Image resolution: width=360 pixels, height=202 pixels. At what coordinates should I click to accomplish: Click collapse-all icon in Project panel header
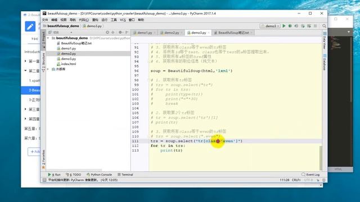click(x=113, y=33)
